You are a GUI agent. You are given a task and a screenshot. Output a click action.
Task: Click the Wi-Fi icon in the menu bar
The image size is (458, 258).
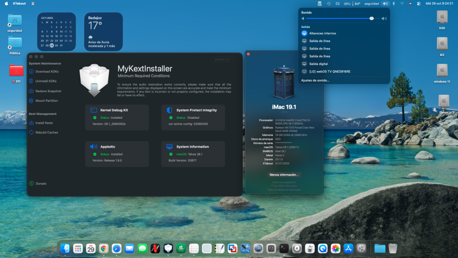point(402,4)
